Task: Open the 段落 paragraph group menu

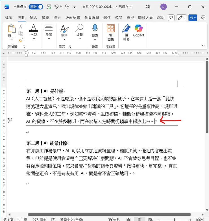Action: pos(49,32)
